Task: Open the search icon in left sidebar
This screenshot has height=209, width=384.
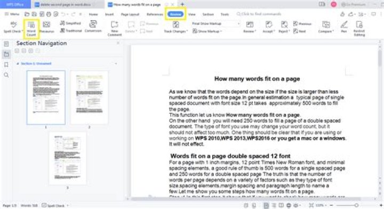Action: 6,75
